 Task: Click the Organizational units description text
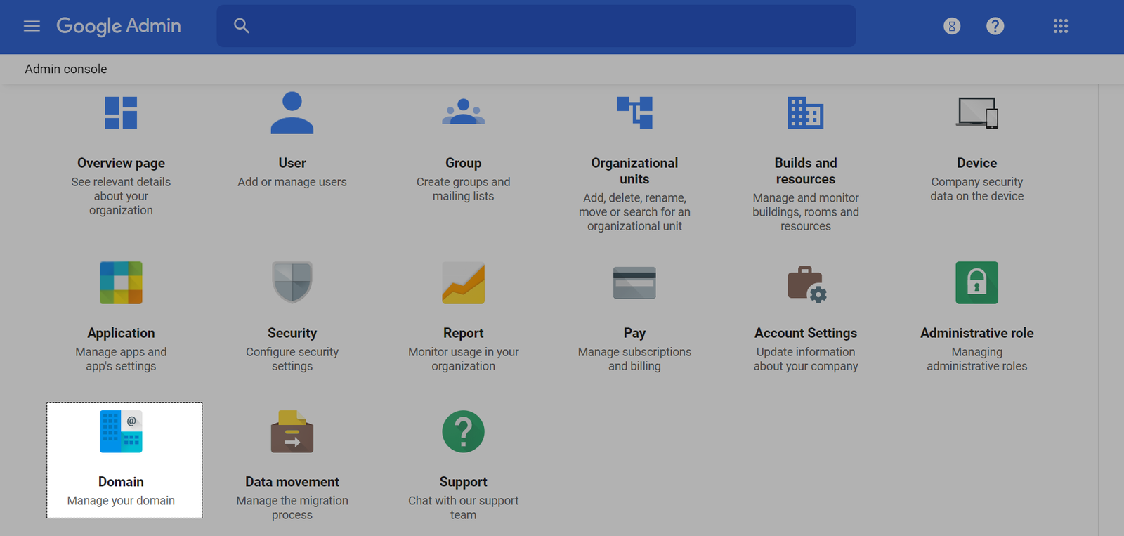click(x=634, y=212)
